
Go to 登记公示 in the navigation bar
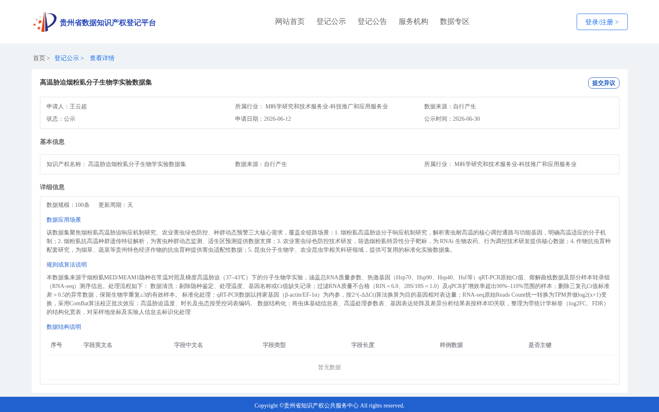(x=331, y=21)
